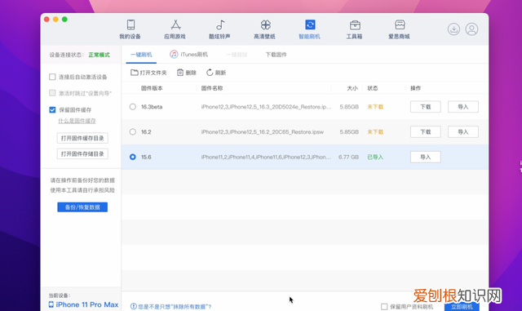Image resolution: width=522 pixels, height=311 pixels.
Task: Click the info icon beside 抹除所有数据 prompt
Action: pos(134,306)
